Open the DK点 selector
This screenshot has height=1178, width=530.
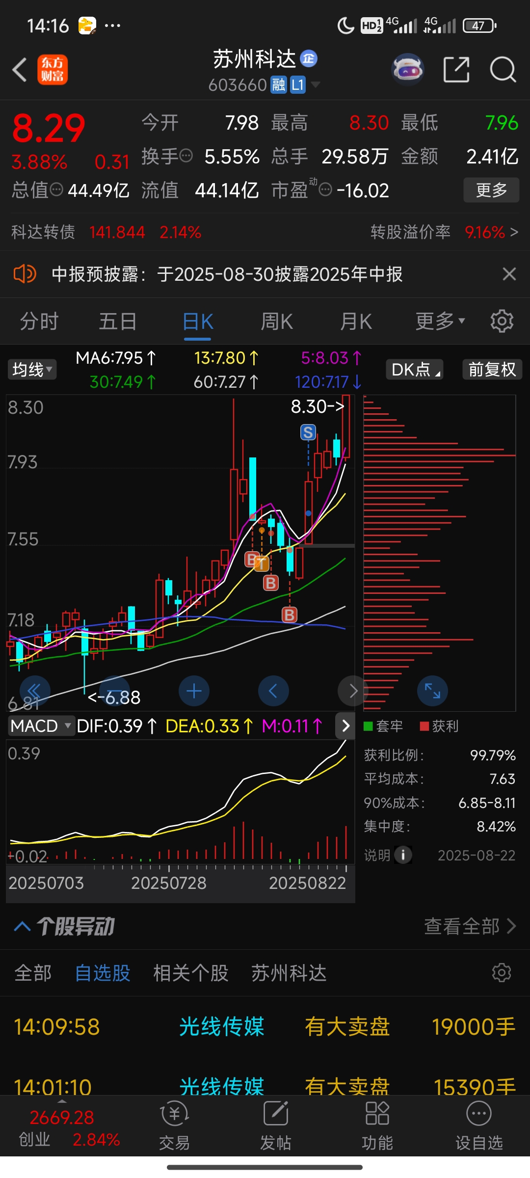[x=415, y=370]
